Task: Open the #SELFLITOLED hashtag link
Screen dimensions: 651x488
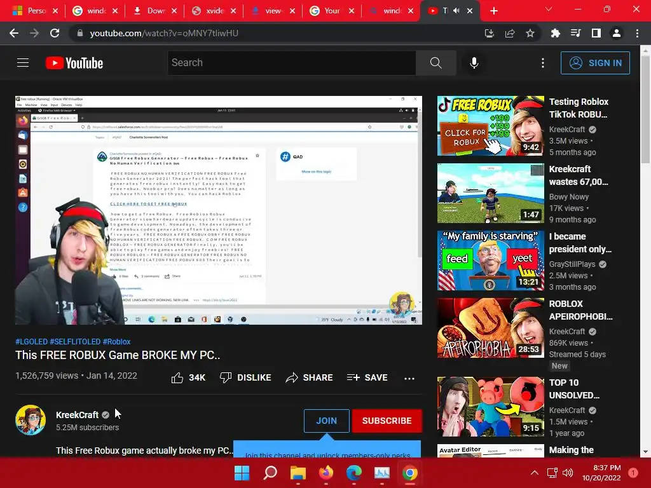Action: click(x=75, y=341)
